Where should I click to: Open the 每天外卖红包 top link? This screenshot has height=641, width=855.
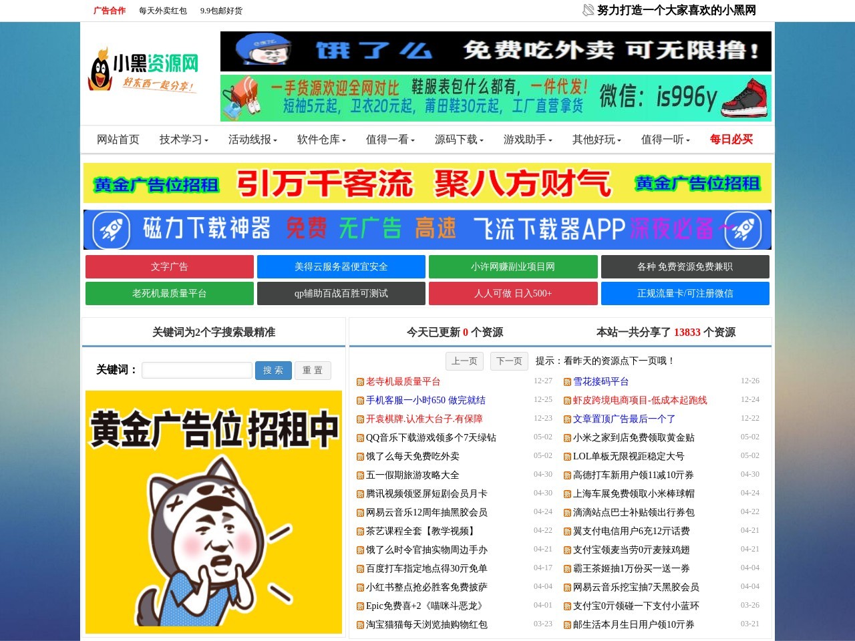163,11
